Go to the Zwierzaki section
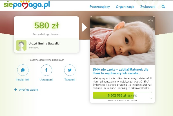 (148, 7)
